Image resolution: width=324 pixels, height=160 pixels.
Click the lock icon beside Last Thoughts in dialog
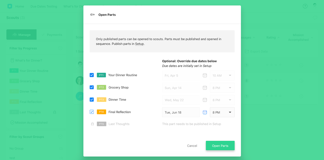pos(92,124)
